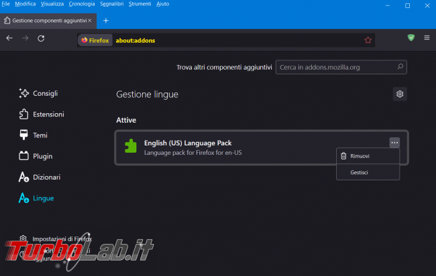436x276 pixels.
Task: Select the Lingue sidebar section
Action: (x=36, y=198)
